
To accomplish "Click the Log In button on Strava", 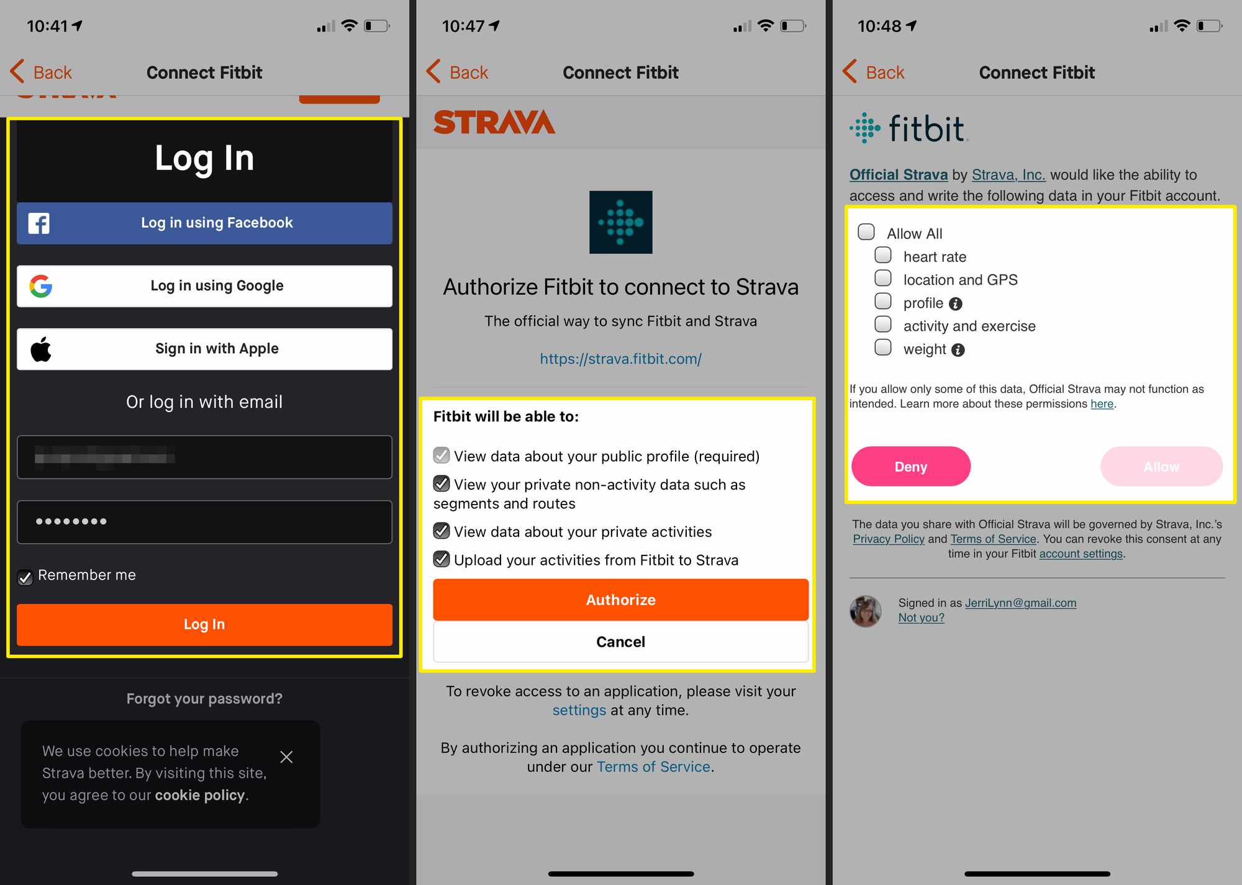I will point(204,624).
